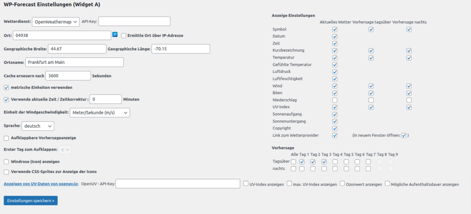
Task: Click the OpenUV API-Key input field
Action: pyautogui.click(x=178, y=184)
